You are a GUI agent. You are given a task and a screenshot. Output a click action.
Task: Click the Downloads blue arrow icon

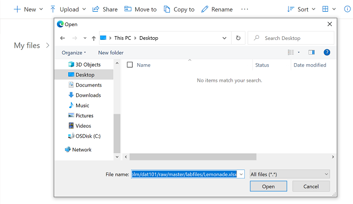point(71,95)
